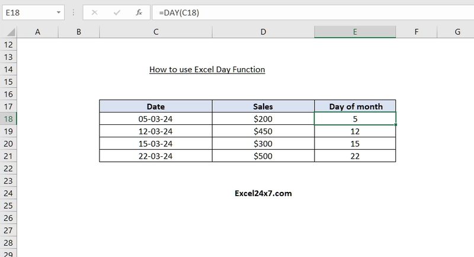The width and height of the screenshot is (474, 257).
Task: Click the Cancel (X) formula bar icon
Action: (94, 12)
